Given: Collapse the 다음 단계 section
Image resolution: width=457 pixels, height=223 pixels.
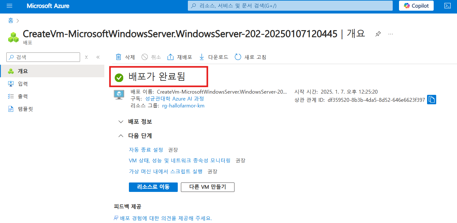Looking at the screenshot, I should (135, 136).
